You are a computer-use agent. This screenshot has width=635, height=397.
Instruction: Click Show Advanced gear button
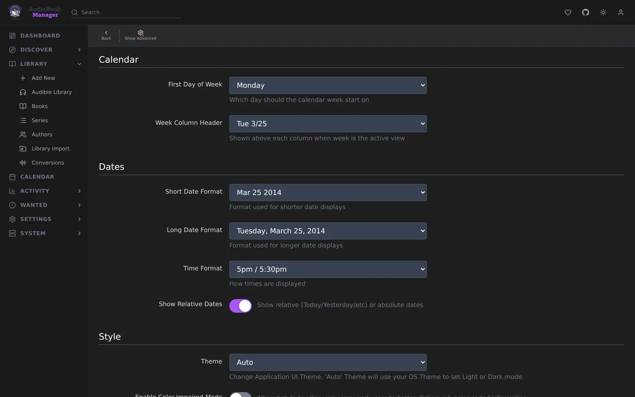pos(141,35)
